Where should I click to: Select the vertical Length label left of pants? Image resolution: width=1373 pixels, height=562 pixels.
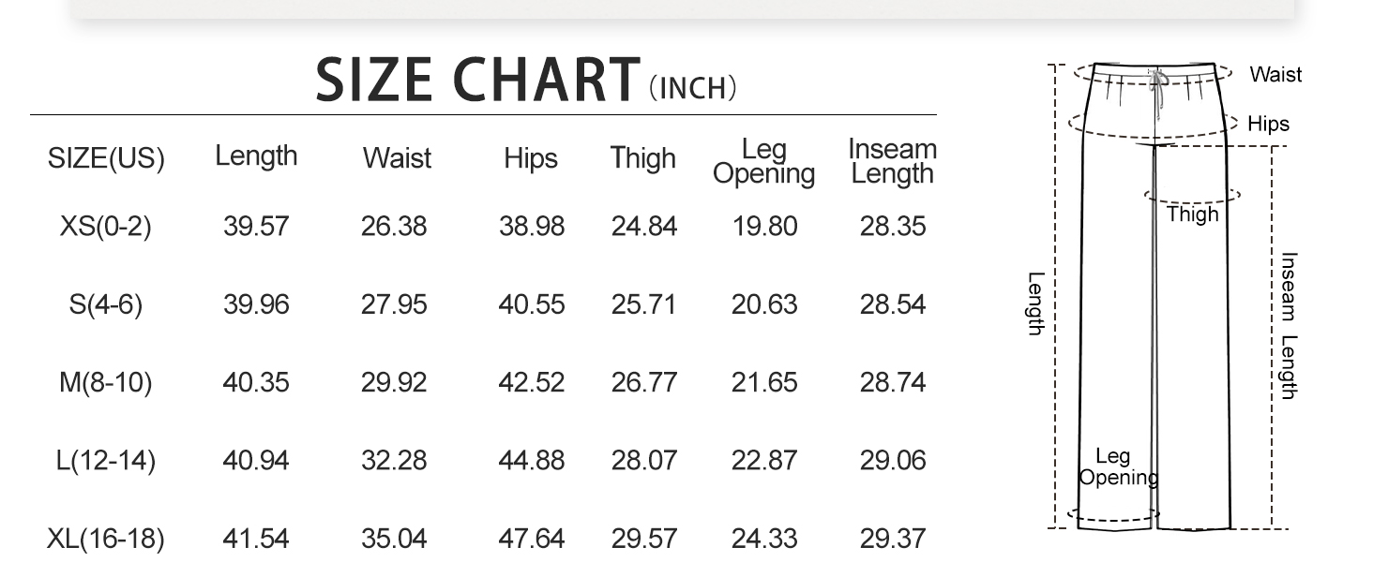click(1035, 303)
